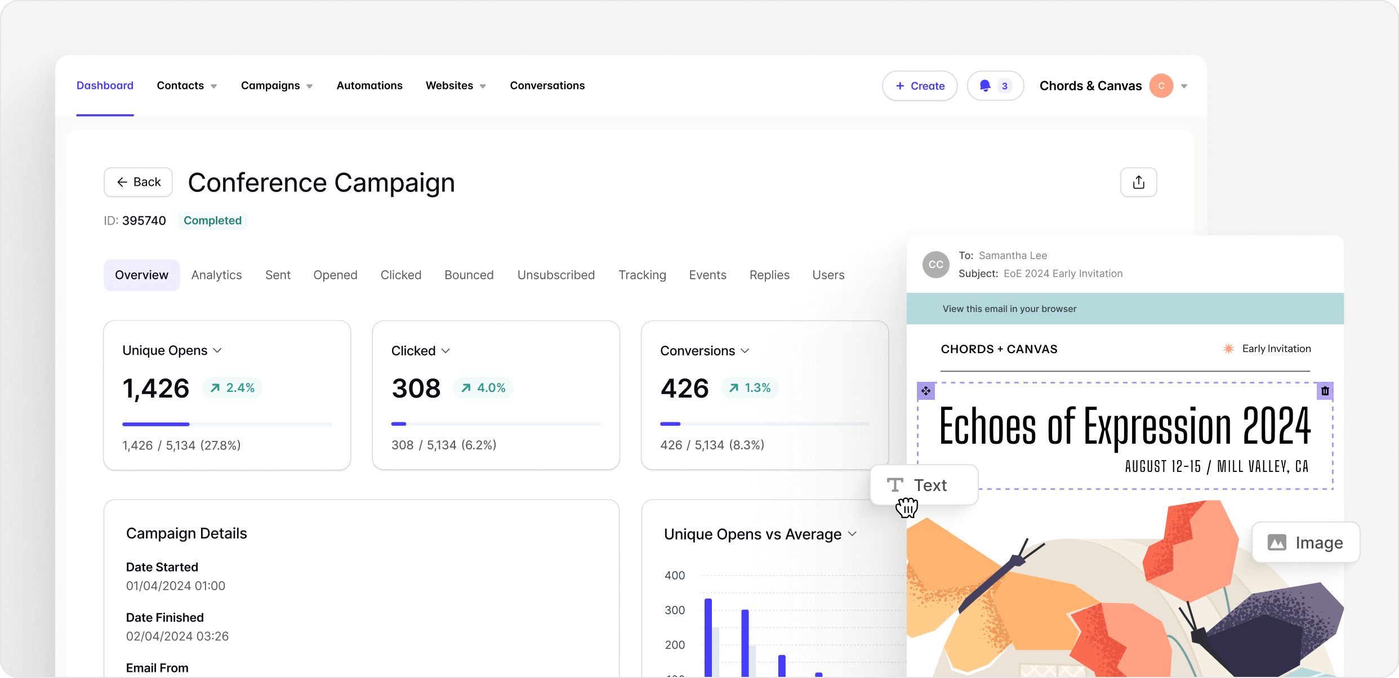Switch to the Events tab

(x=707, y=275)
